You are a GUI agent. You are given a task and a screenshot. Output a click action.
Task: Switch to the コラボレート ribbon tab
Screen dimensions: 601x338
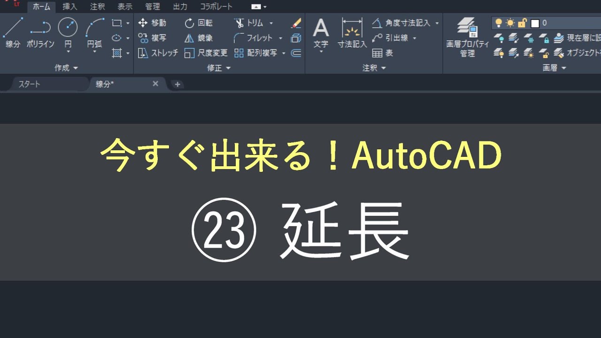coord(216,7)
